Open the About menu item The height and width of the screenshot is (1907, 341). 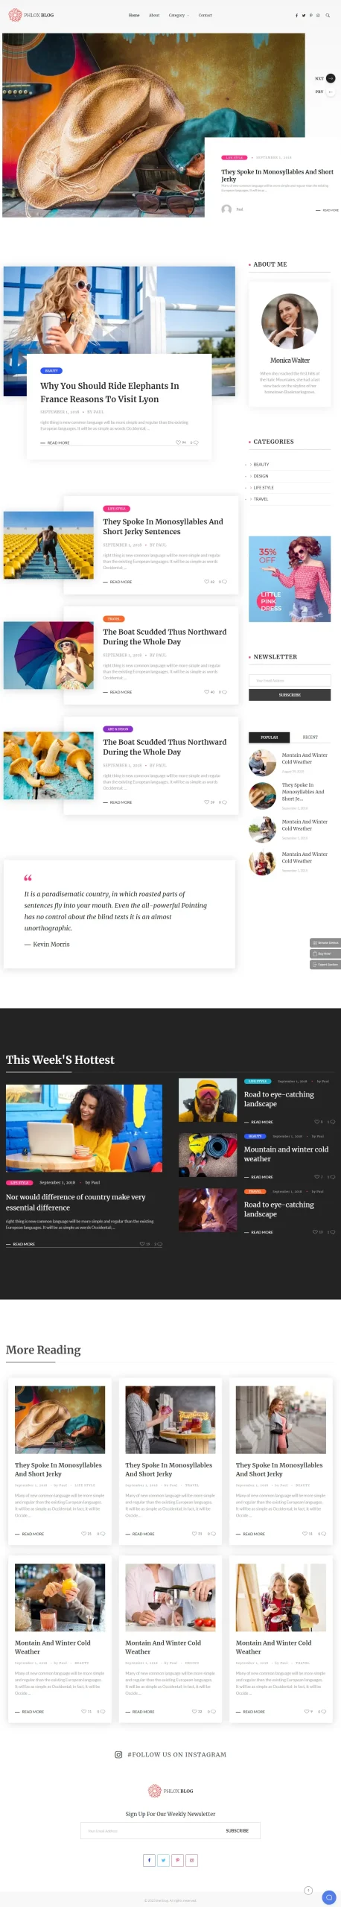[154, 15]
